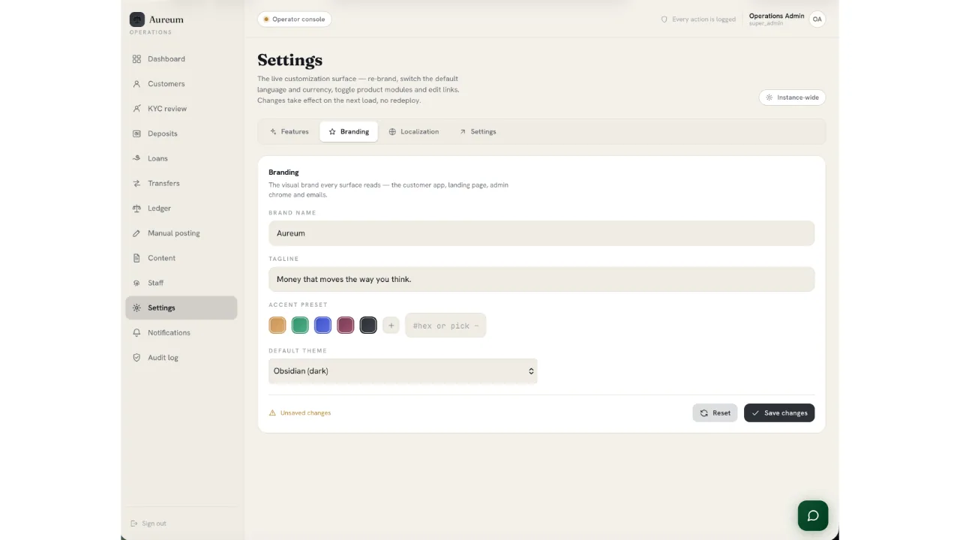
Task: Pick the gold accent preset swatch
Action: click(x=277, y=325)
